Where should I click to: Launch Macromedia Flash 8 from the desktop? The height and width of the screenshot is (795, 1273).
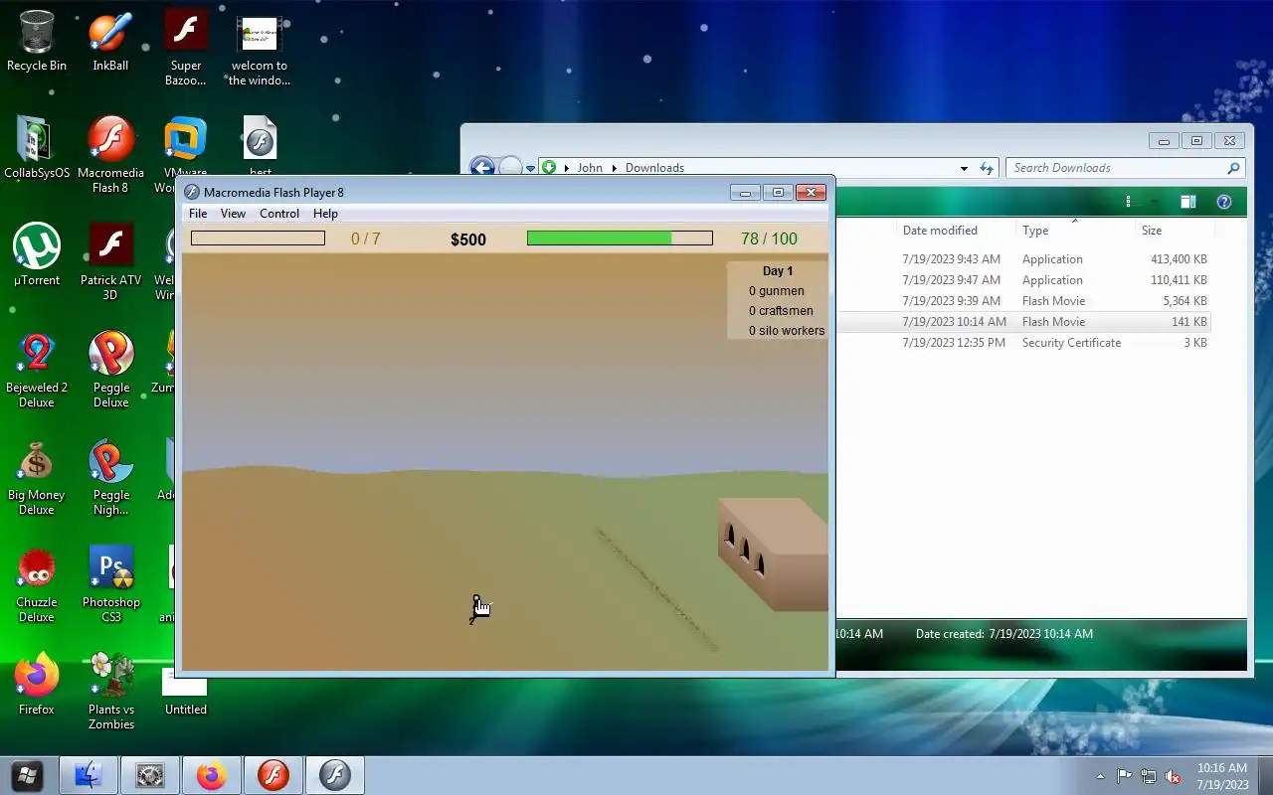tap(110, 155)
